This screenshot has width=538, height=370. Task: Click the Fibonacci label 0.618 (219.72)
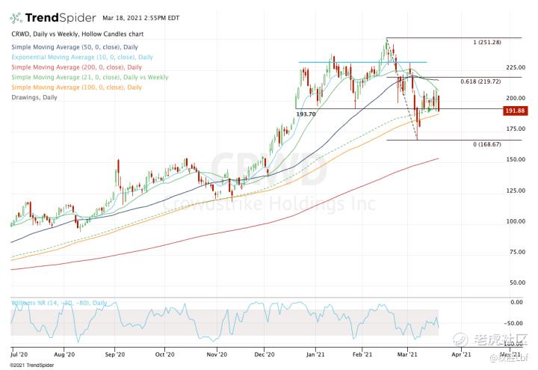click(x=480, y=81)
